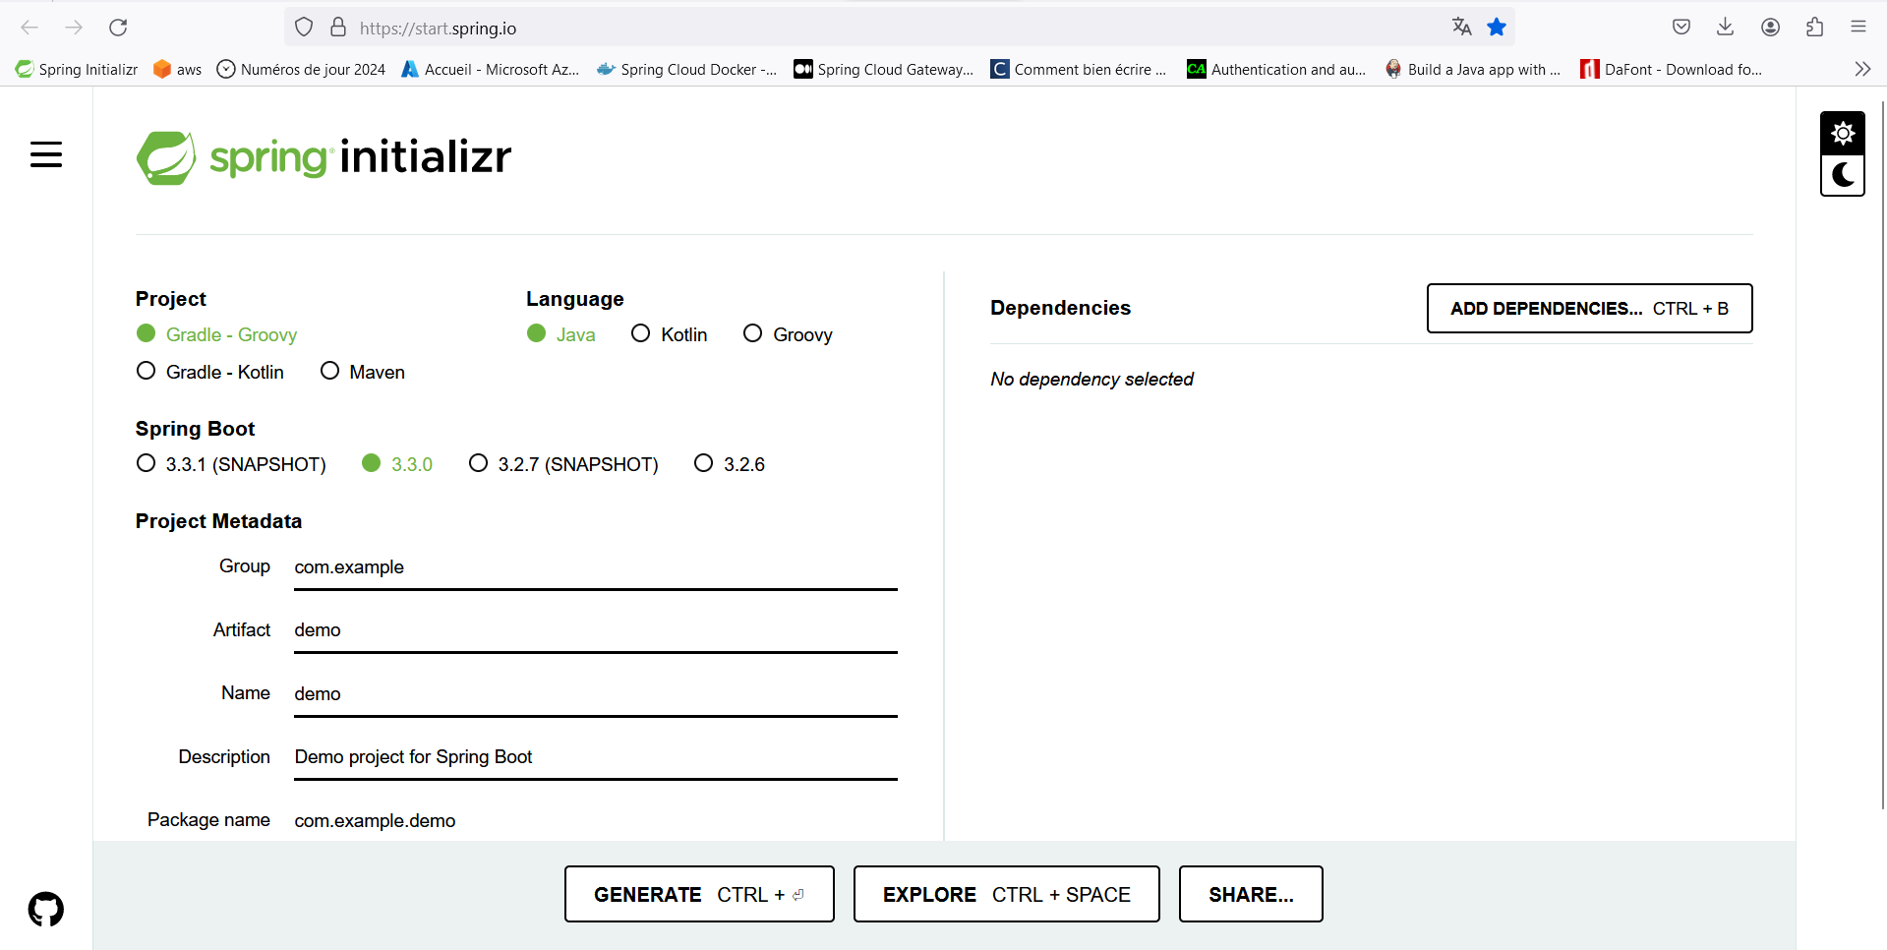Switch to dark theme moon icon
The image size is (1887, 950).
(1843, 175)
